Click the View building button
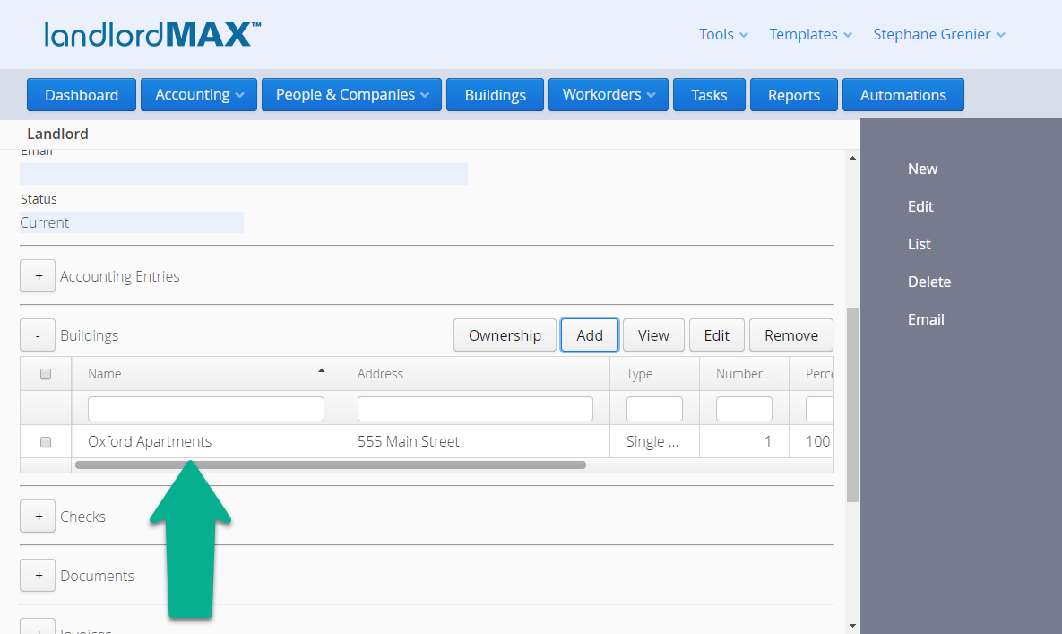Screen dimensions: 1062x634 click(653, 335)
